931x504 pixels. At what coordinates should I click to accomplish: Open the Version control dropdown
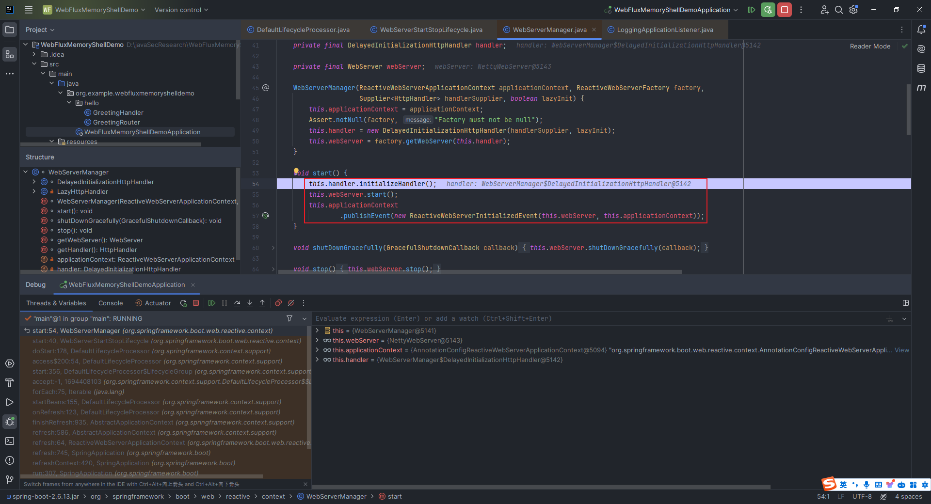(181, 10)
